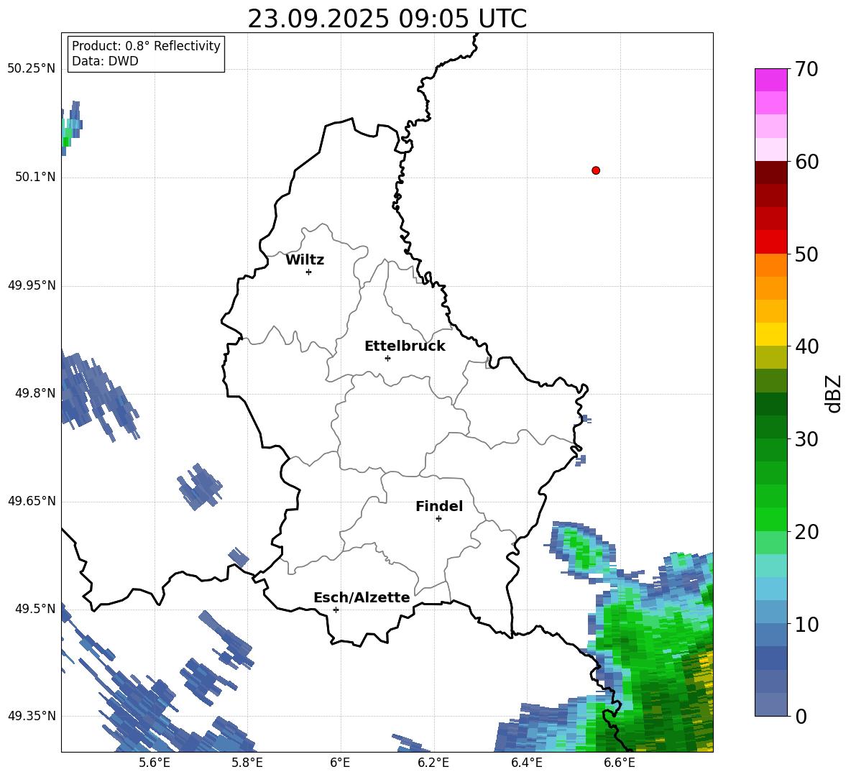Click the Wiltz station label

(305, 260)
